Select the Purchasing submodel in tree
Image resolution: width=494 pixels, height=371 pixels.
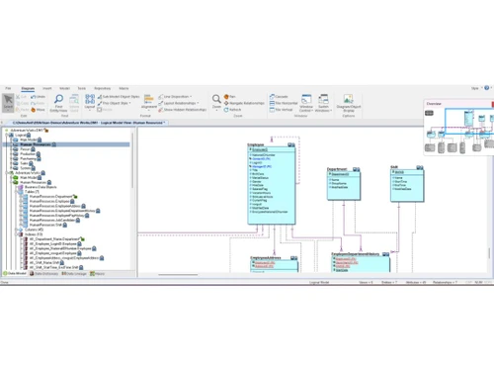[x=29, y=158]
